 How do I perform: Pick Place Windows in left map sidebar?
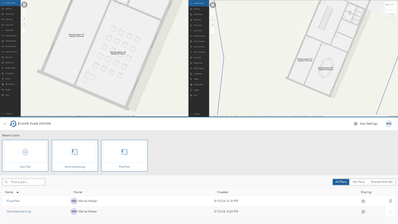tap(10, 41)
